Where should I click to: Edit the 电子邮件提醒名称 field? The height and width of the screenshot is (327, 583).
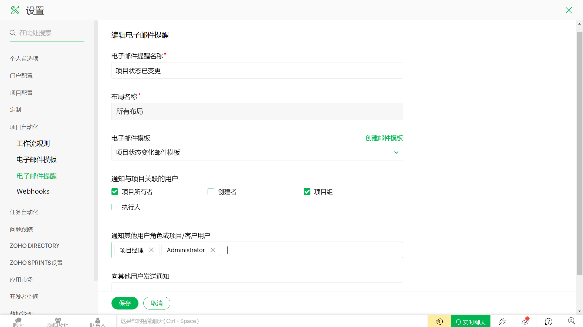click(x=257, y=71)
